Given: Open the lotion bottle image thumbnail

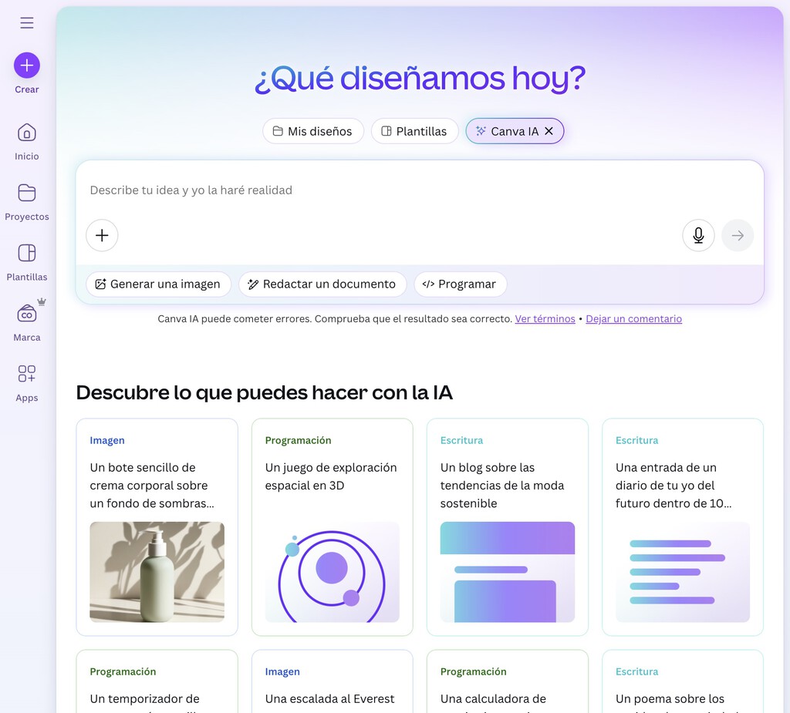Looking at the screenshot, I should click(157, 572).
